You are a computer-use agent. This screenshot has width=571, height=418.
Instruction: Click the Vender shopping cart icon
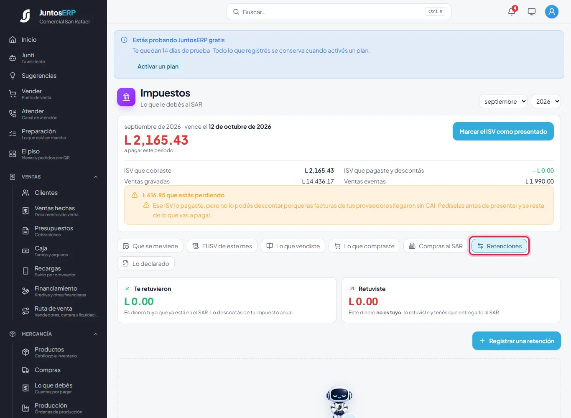(x=13, y=94)
